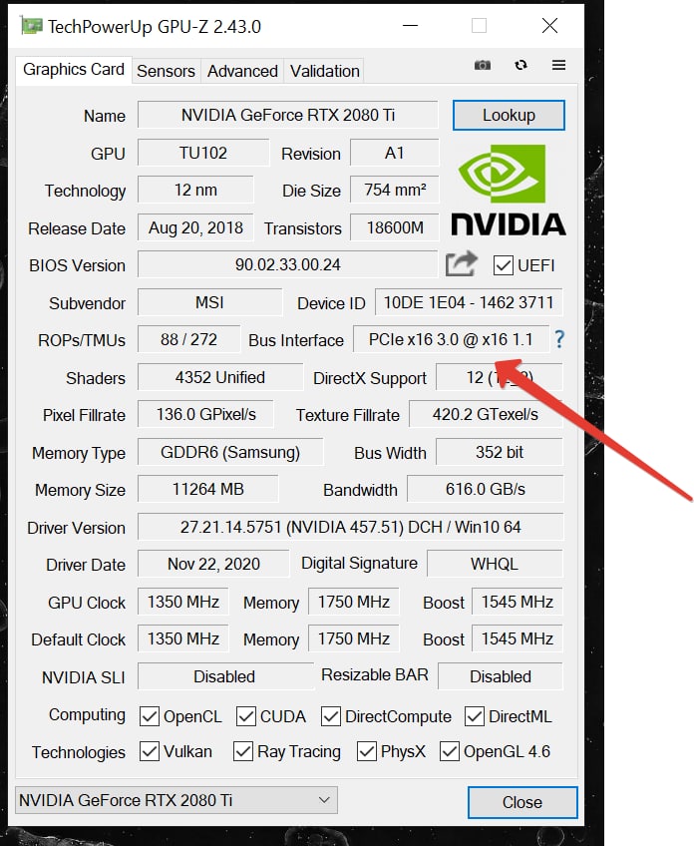Click the Shaders value 4352 Unified
This screenshot has height=846, width=694.
point(220,377)
